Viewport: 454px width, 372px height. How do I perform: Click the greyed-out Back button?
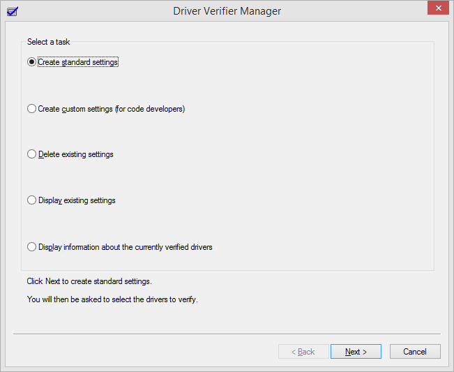point(303,352)
